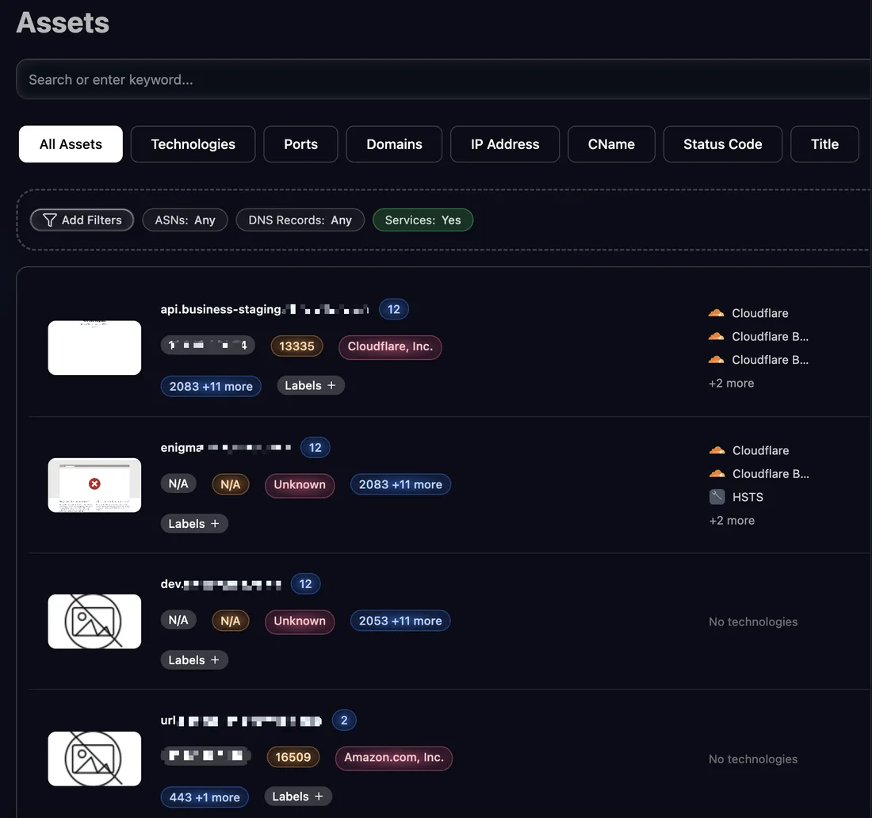Click the last Cloudflare B... entry for api.business-staging
The image size is (872, 818).
pyautogui.click(x=759, y=360)
